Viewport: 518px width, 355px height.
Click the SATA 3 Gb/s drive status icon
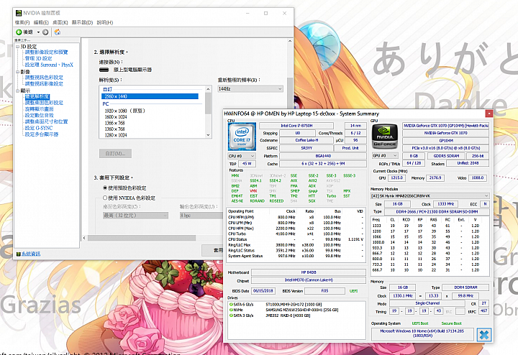click(231, 315)
